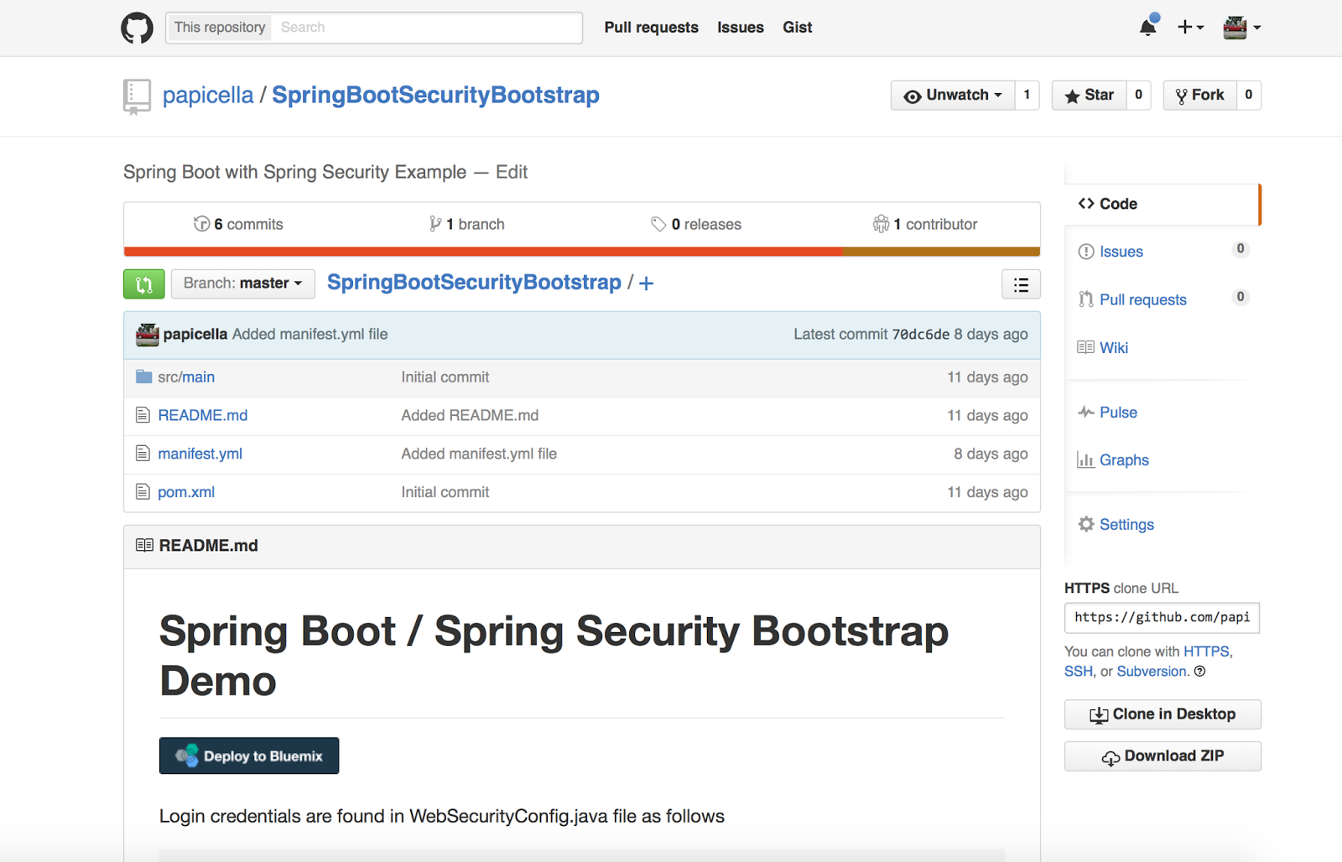Click the commits history icon
The width and height of the screenshot is (1342, 862).
201,224
